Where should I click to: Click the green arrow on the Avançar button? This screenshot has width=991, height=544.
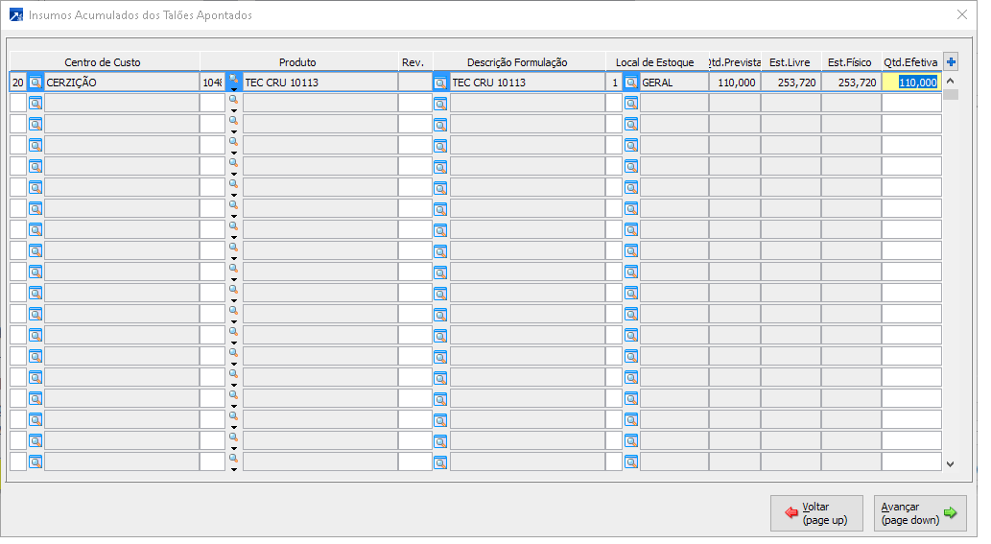[950, 513]
